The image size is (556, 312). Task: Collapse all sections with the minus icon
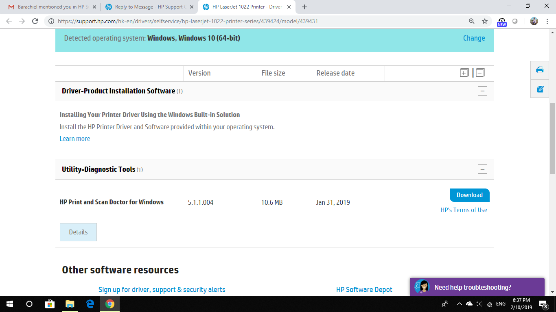(x=480, y=73)
